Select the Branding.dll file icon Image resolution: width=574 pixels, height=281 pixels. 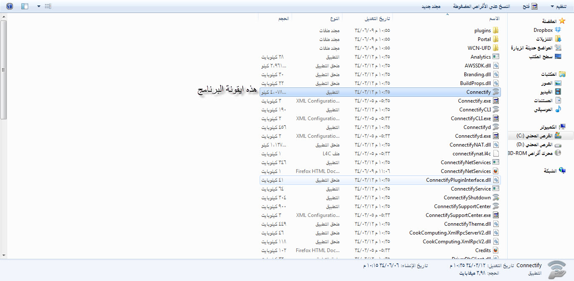click(x=496, y=74)
